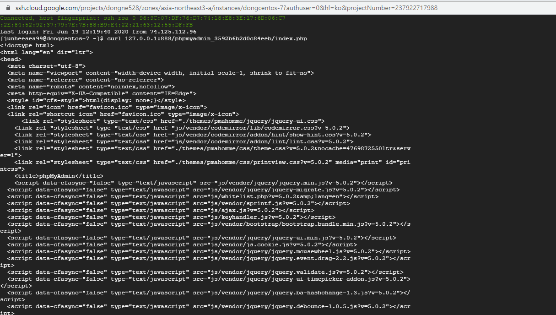Click the '<title>phpMyAdmin</title>' line
Viewport: 556px width, 315px height.
59,176
